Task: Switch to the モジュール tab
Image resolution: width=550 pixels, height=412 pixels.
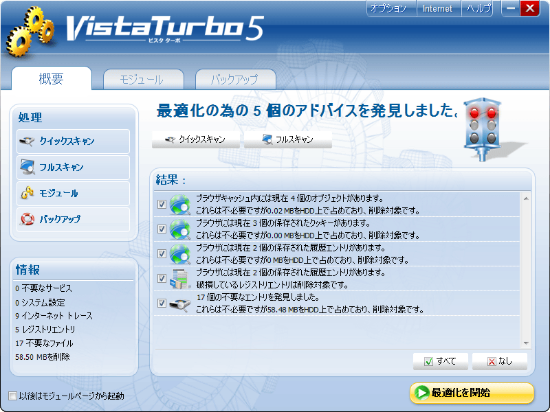Action: tap(144, 80)
